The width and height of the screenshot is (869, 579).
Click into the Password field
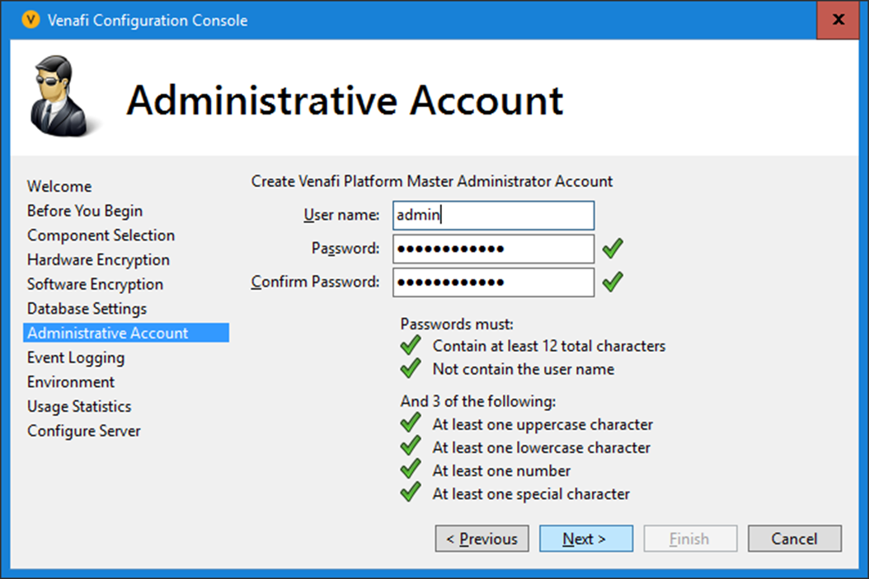(493, 249)
